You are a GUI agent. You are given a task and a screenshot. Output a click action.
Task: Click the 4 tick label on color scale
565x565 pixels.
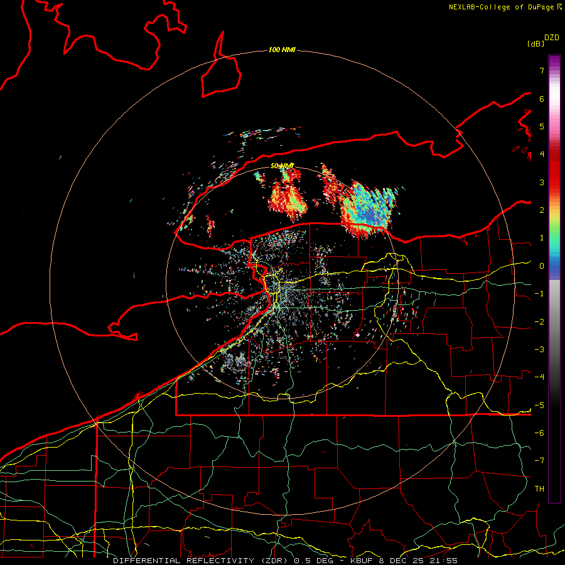point(542,154)
